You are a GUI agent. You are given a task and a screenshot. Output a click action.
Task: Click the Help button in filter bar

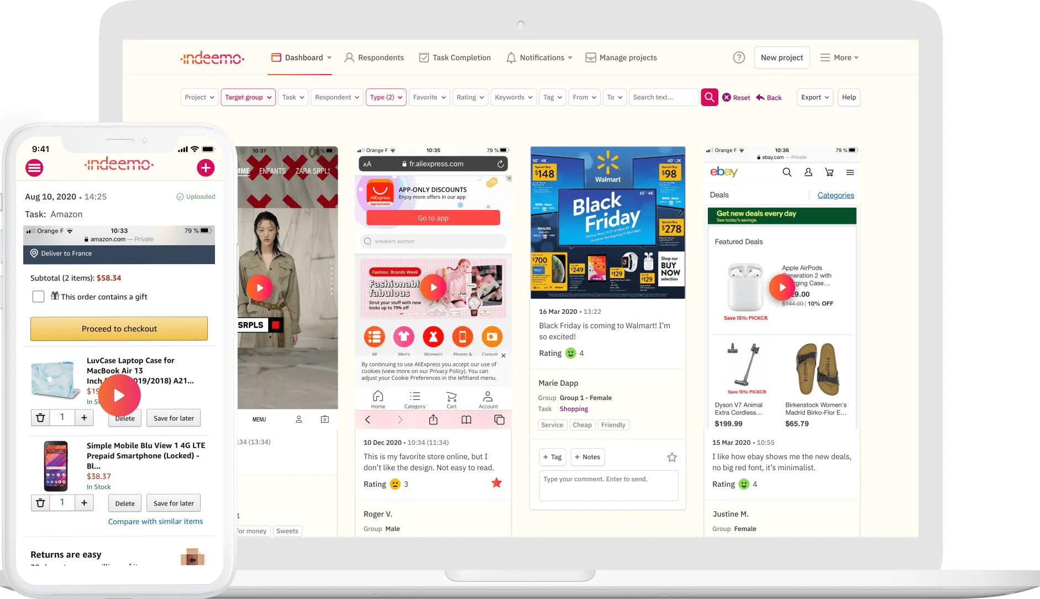click(x=849, y=97)
